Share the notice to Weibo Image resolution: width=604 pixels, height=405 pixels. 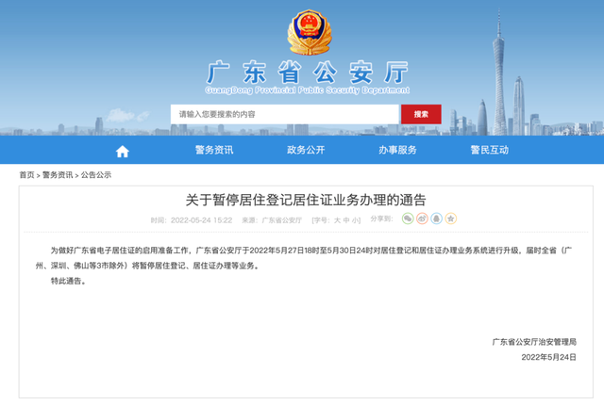(422, 219)
